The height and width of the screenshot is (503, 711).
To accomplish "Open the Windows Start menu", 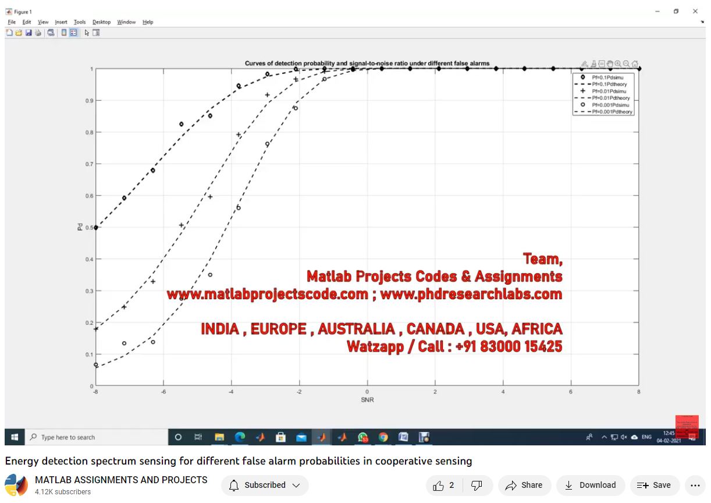I will (x=14, y=437).
